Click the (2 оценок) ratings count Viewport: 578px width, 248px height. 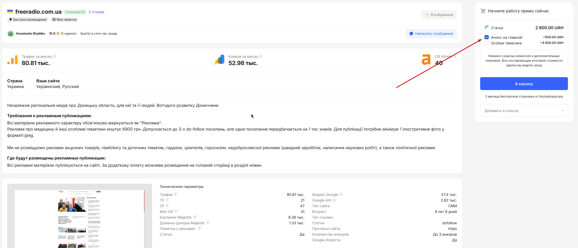(68, 34)
